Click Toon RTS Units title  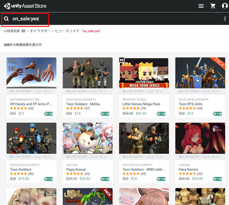click(x=190, y=104)
